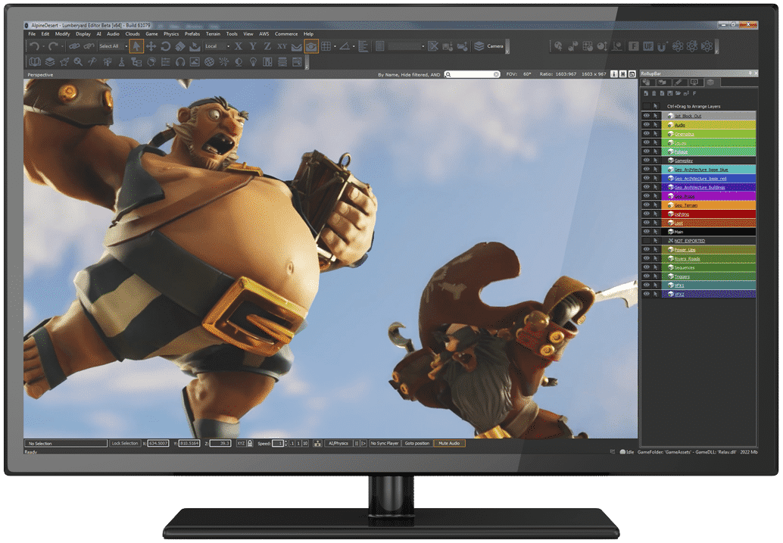Image resolution: width=783 pixels, height=543 pixels.
Task: Activate the Rotate tool
Action: pos(165,46)
